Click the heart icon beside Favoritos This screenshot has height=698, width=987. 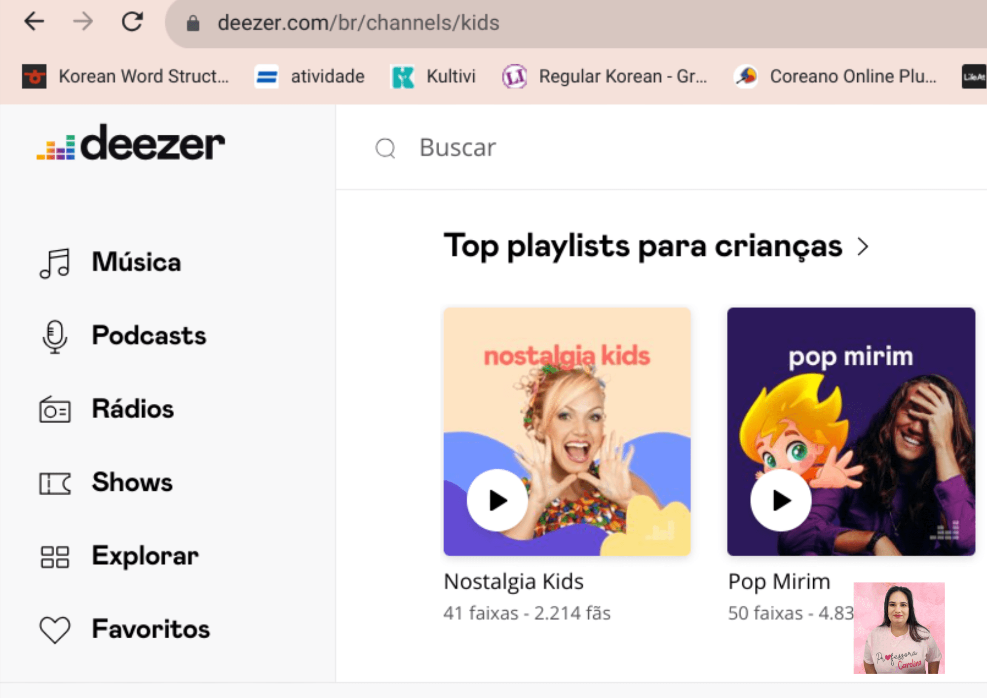click(55, 630)
